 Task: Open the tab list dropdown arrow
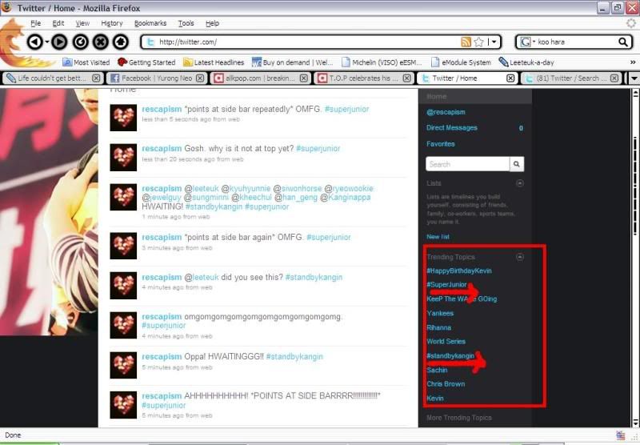(x=634, y=78)
